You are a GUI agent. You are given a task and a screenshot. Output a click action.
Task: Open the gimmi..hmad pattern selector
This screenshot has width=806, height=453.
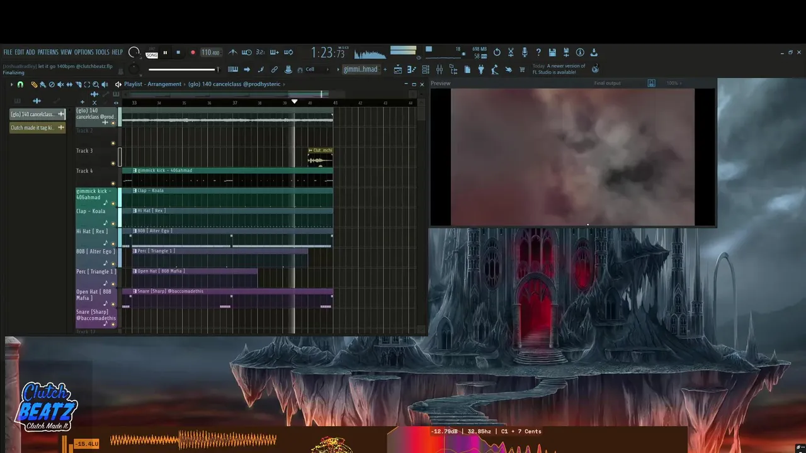[361, 69]
